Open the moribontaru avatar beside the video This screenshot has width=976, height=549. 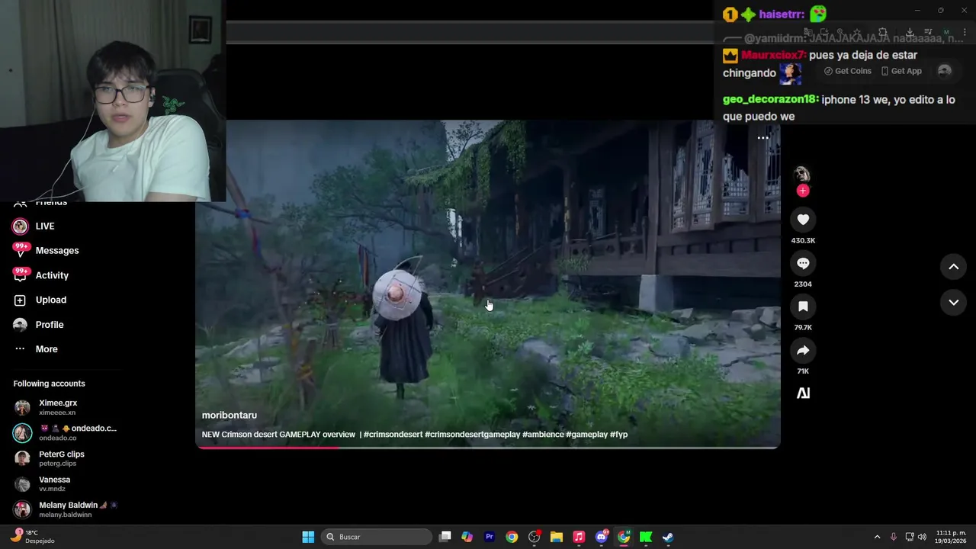[802, 175]
